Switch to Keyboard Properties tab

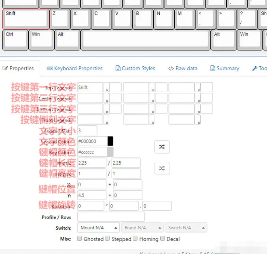pos(74,68)
